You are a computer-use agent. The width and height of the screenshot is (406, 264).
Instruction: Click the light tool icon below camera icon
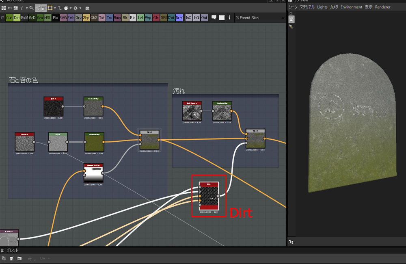(x=291, y=27)
